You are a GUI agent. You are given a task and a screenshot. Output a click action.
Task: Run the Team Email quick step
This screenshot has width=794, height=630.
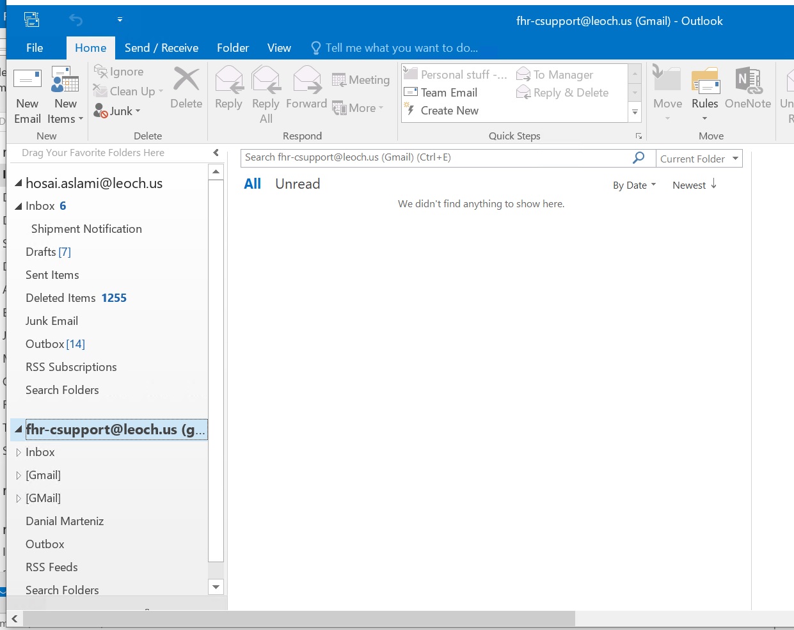tap(441, 92)
